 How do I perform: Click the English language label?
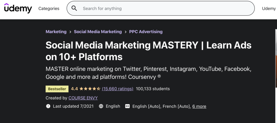pyautogui.click(x=113, y=106)
